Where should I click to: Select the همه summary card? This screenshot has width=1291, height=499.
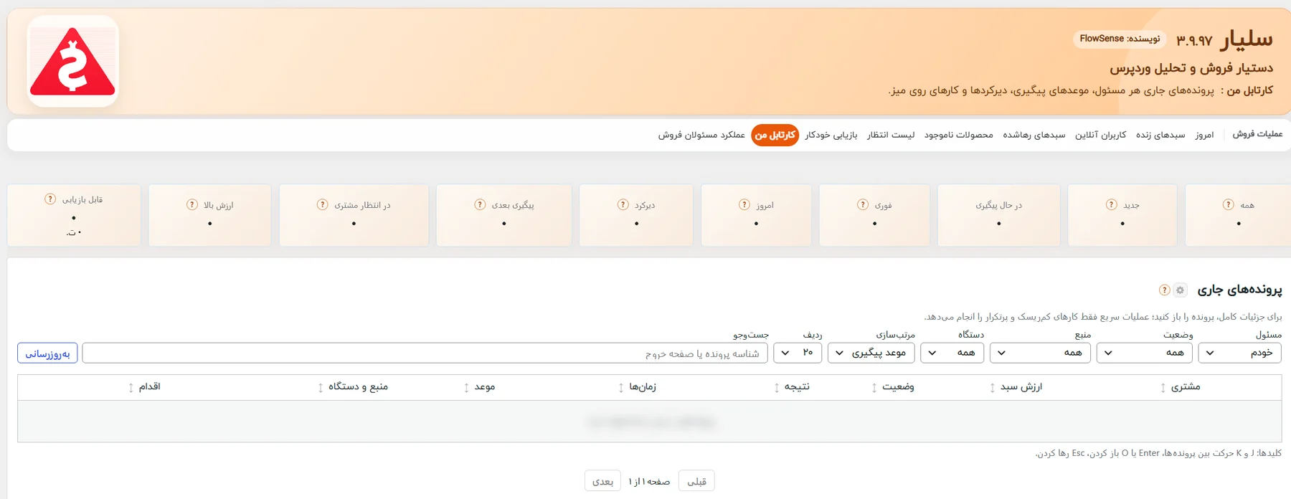[x=1238, y=215]
